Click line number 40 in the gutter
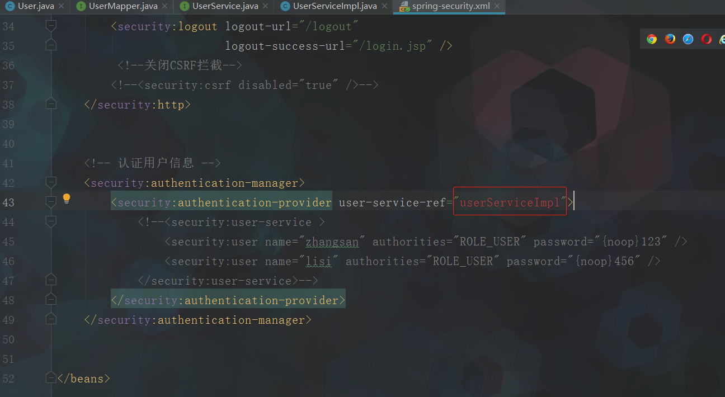This screenshot has height=397, width=725. (x=8, y=144)
